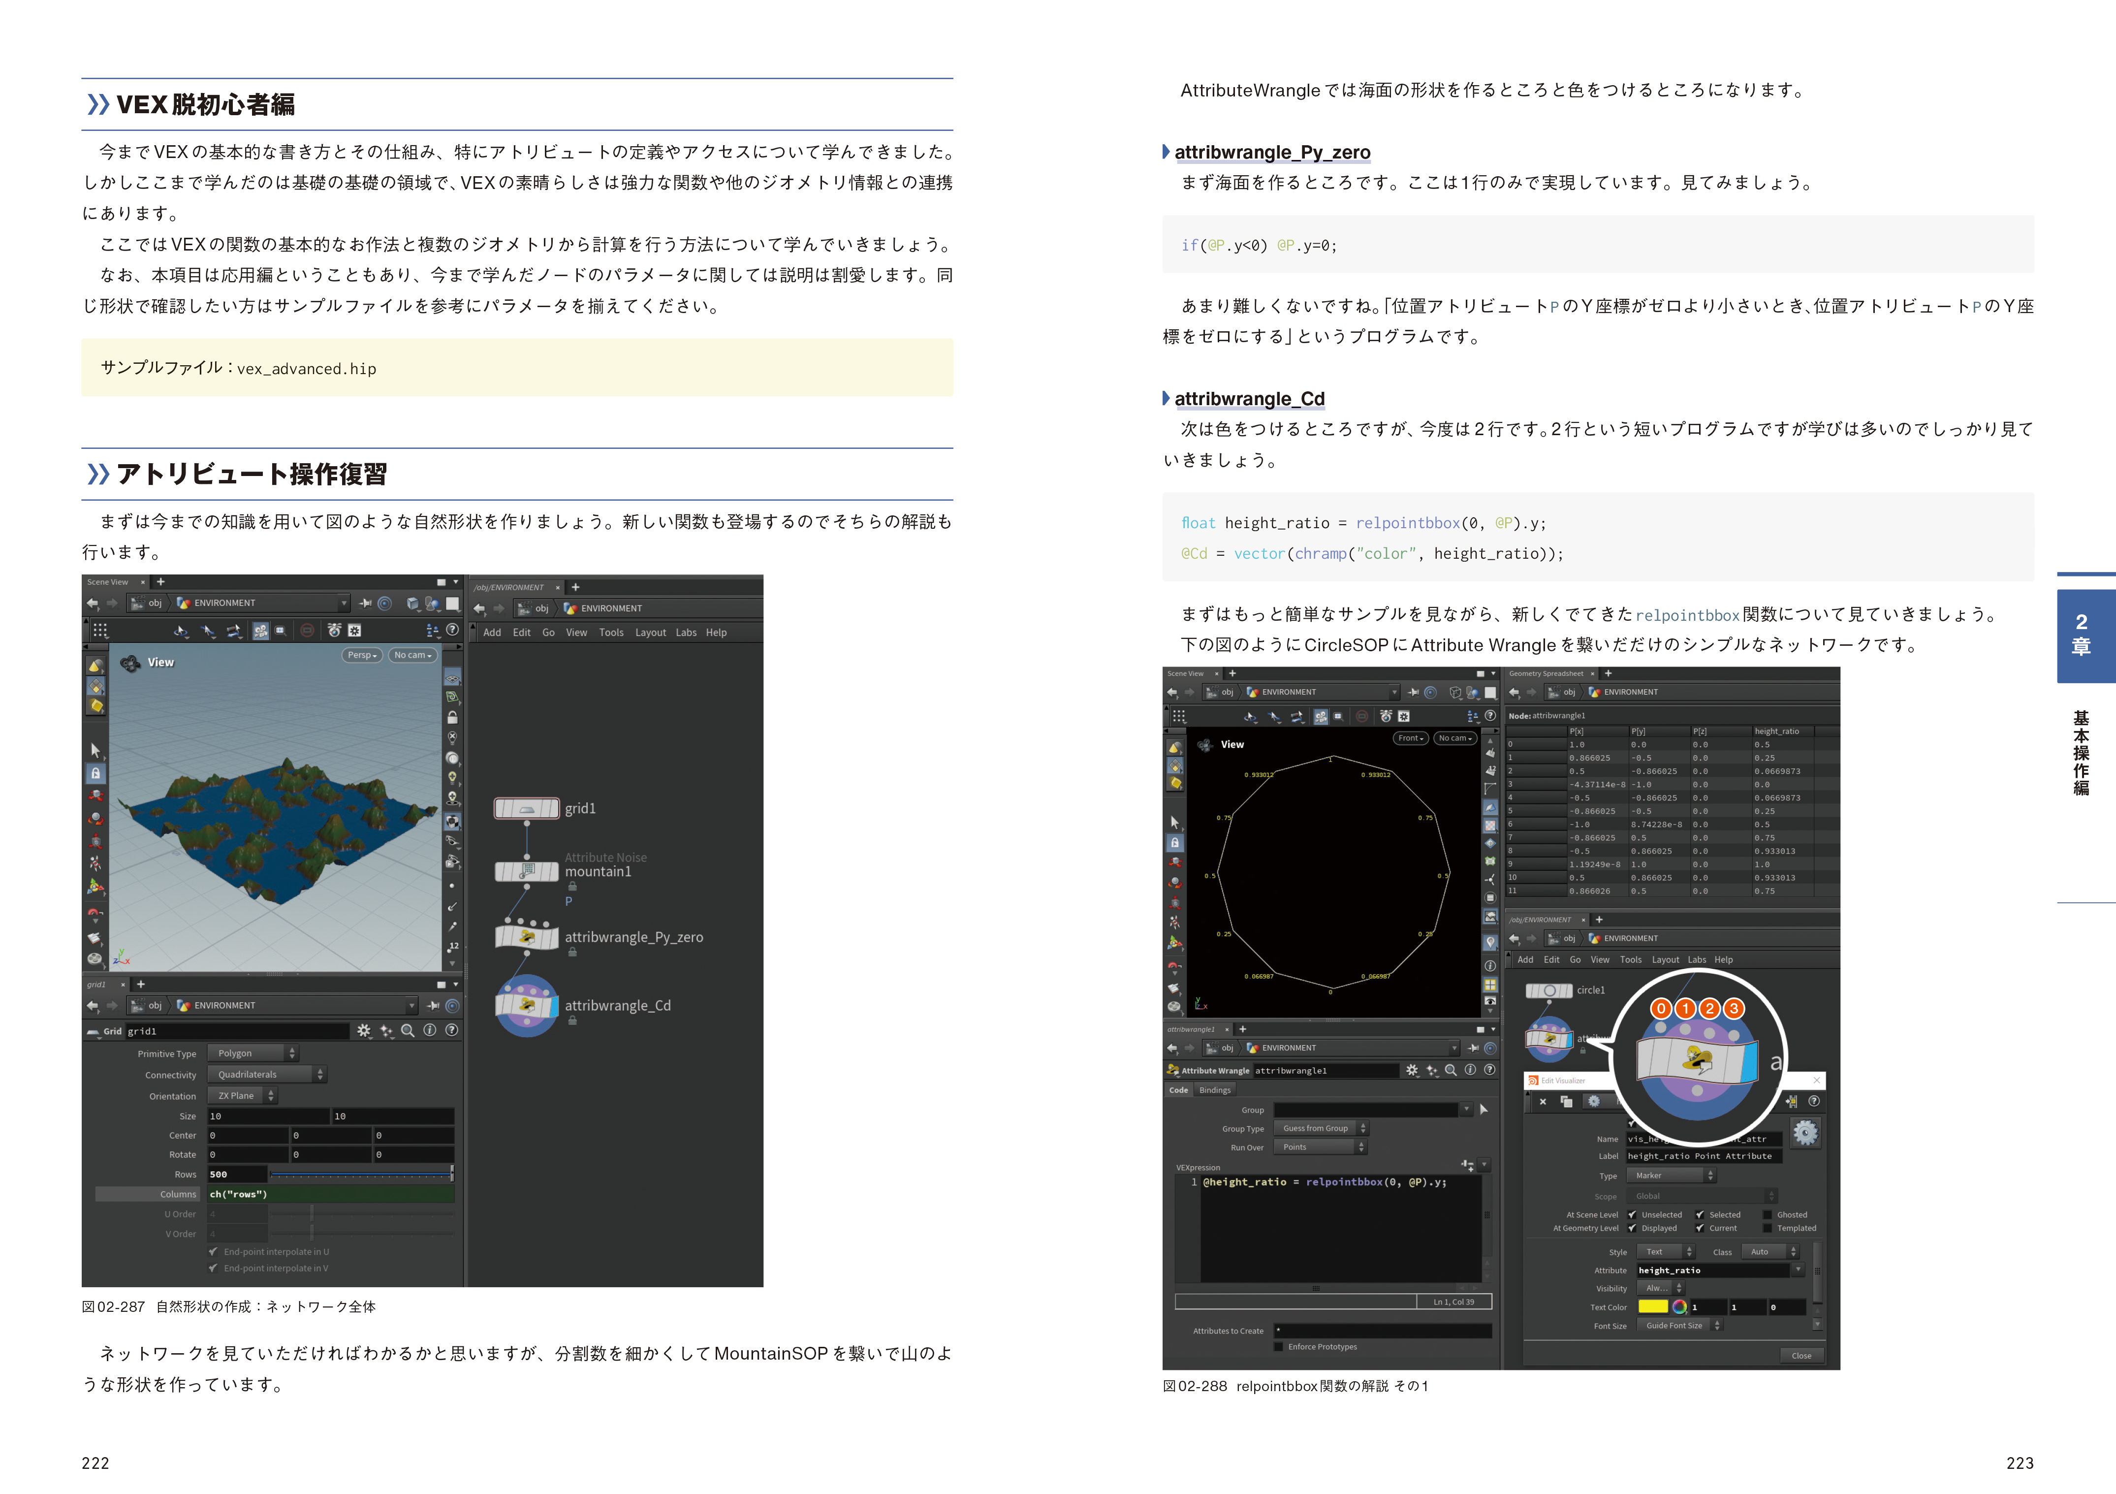Screen dimensions: 2116x1494
Task: Open the Primitive Type Polygon dropdown
Action: 252,1053
